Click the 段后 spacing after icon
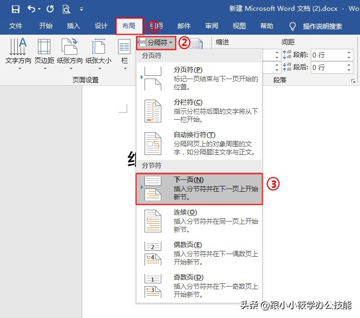The width and height of the screenshot is (360, 318). [287, 67]
